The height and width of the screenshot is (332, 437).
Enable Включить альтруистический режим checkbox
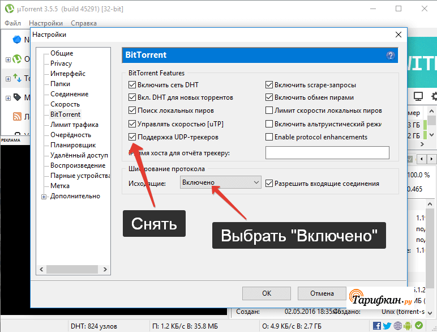[269, 124]
